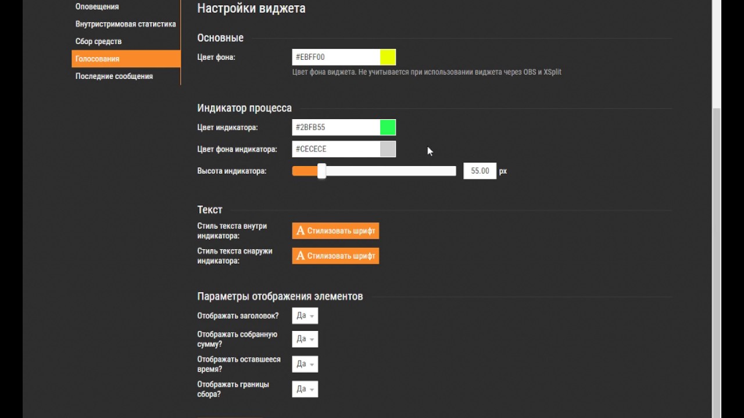Click the Параметры отображения элементов heading
The height and width of the screenshot is (418, 744).
(280, 296)
